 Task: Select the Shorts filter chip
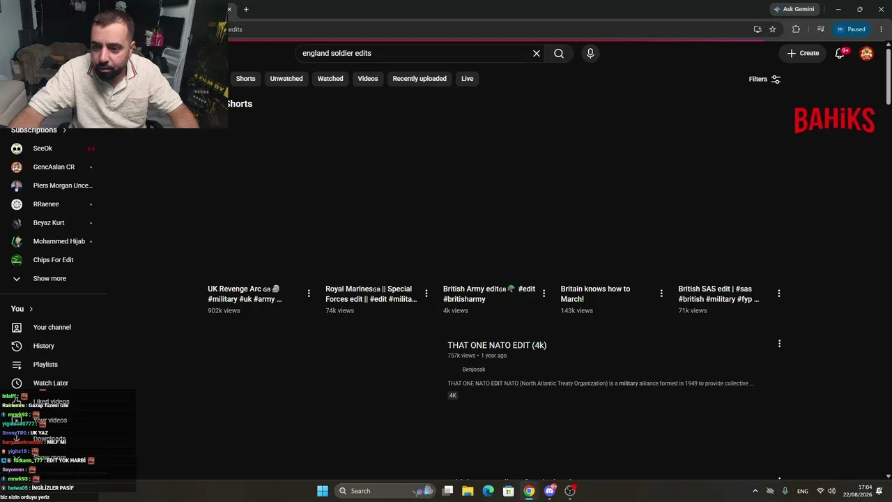click(x=245, y=79)
